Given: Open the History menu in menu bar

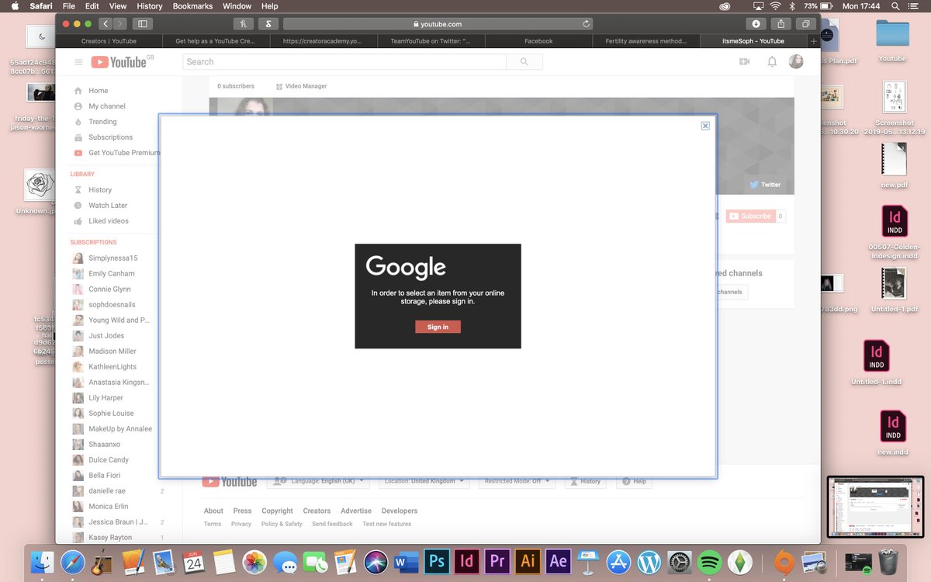Looking at the screenshot, I should [150, 6].
